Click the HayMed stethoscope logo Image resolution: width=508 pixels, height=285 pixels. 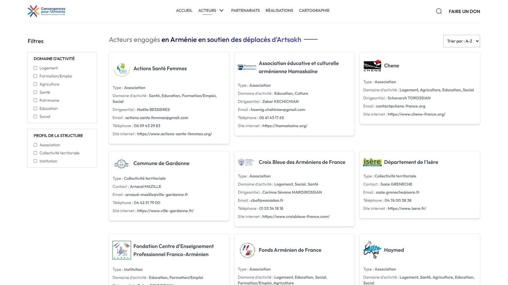372,250
